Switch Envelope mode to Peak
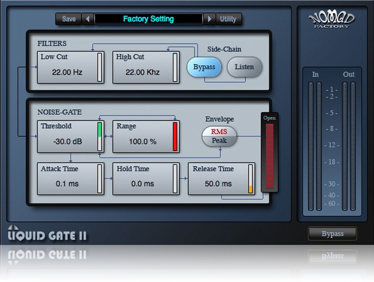Screen dimensions: 374x282 (219, 141)
